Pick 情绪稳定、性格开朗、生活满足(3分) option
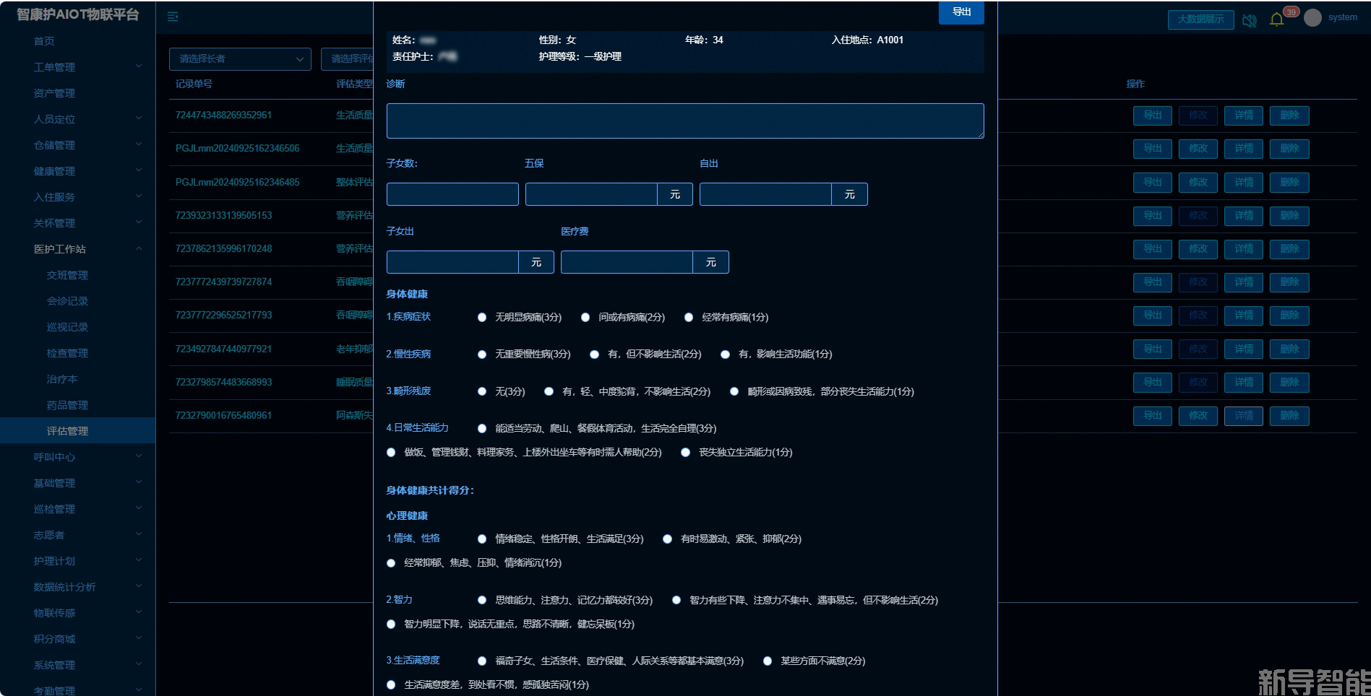The height and width of the screenshot is (696, 1371). coord(482,539)
